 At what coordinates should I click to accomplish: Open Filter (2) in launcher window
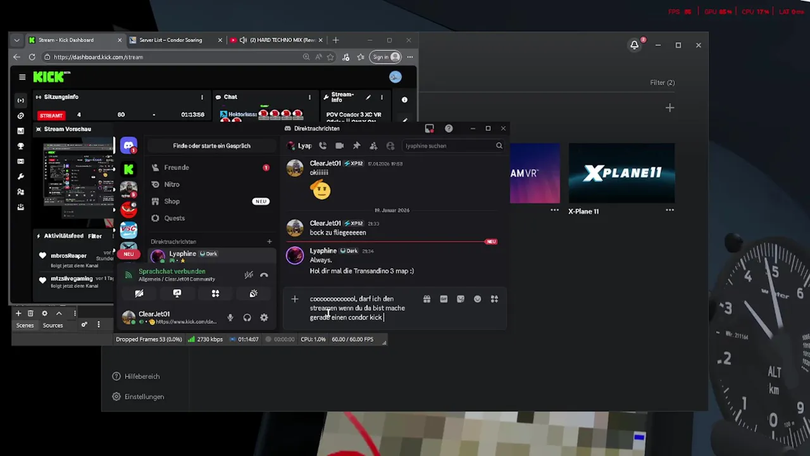coord(662,82)
